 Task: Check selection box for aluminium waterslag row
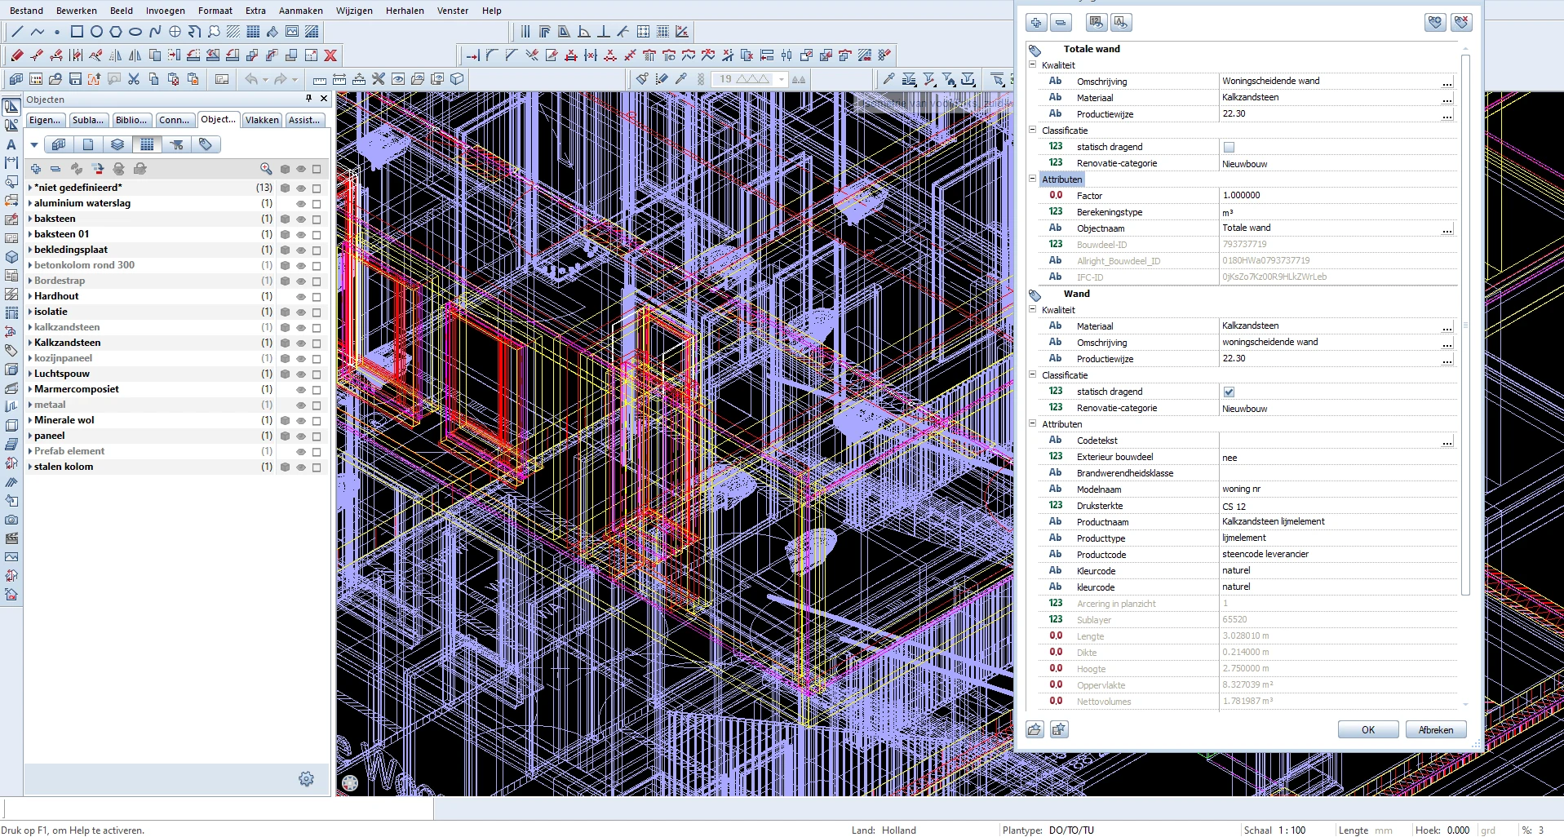[x=317, y=204]
